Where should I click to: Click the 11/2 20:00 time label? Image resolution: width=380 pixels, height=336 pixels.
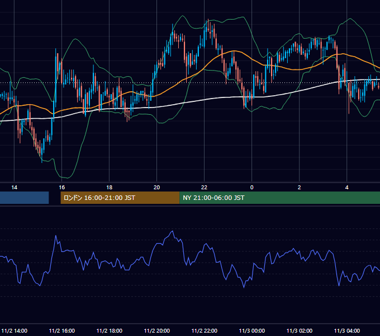coord(157,330)
